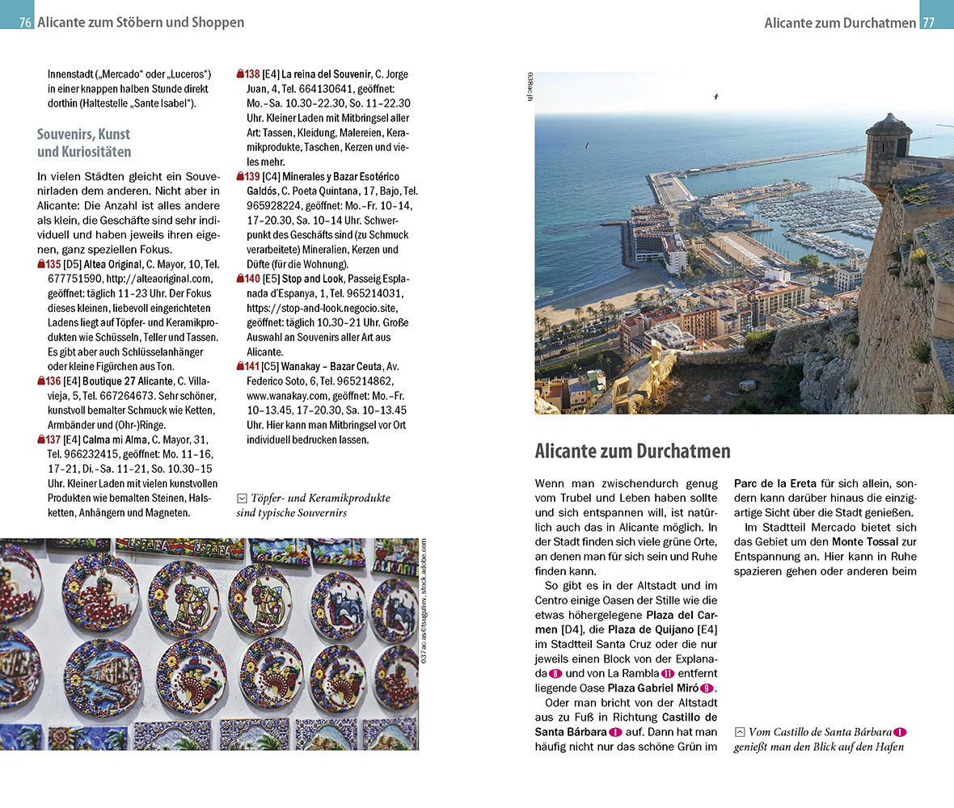Click the bag icon for 141 Wanakay – Bazar Ceuta
954x808 pixels.
coord(241,367)
